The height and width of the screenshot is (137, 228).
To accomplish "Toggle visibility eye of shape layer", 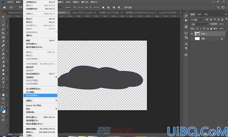I will 192,34.
